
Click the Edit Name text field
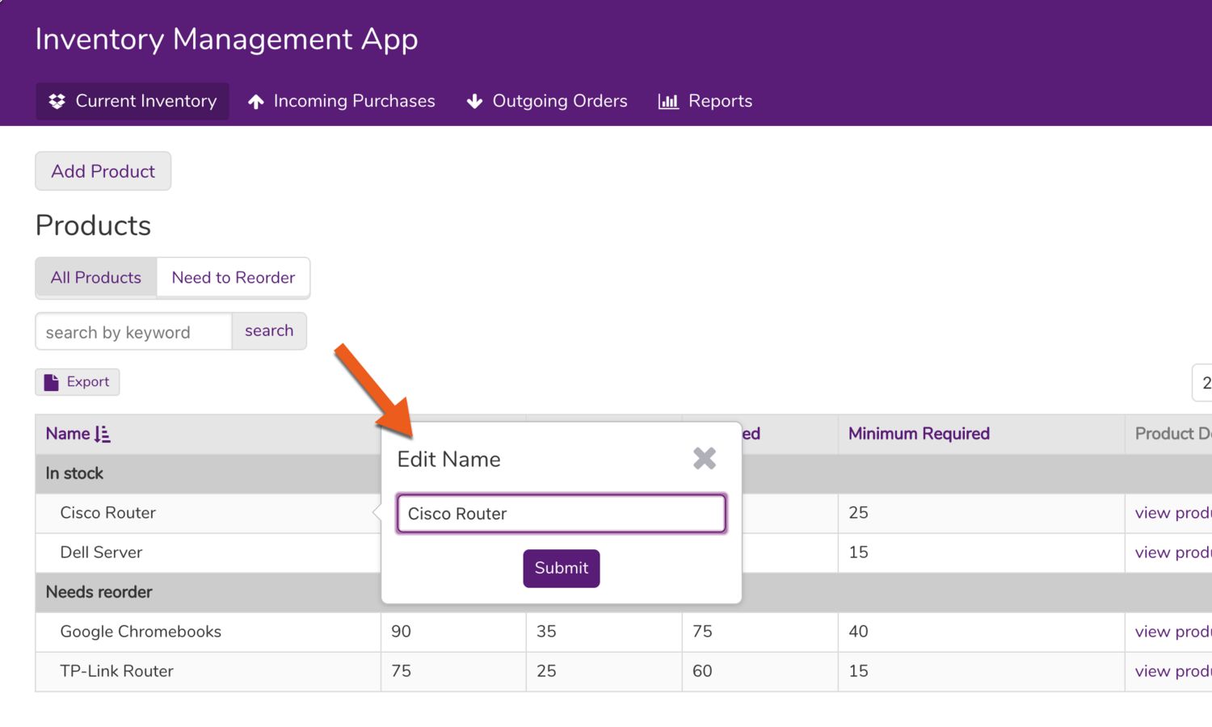pos(561,514)
